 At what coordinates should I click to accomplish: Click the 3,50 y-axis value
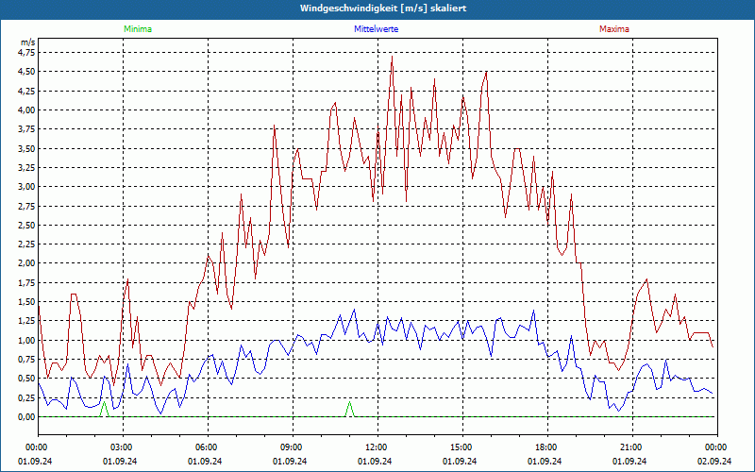coord(26,148)
